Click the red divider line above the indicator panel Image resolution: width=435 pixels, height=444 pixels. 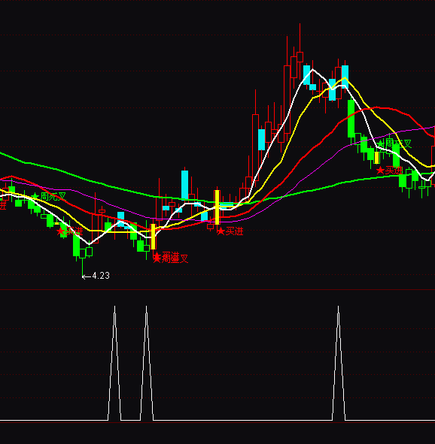217,290
